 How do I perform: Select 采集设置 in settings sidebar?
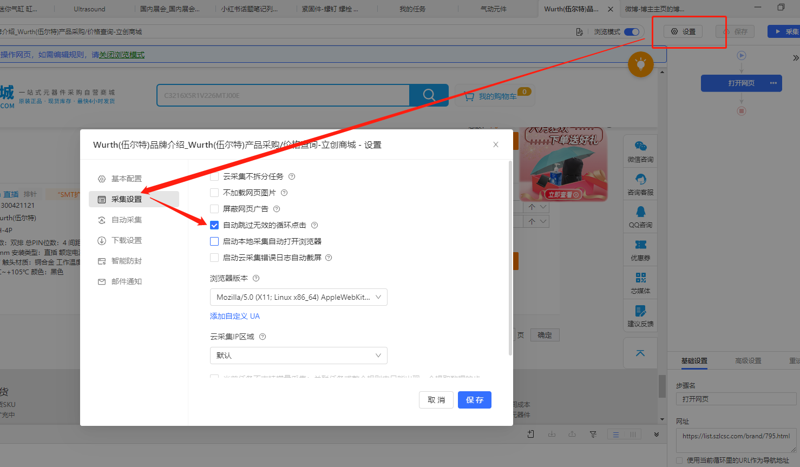(x=134, y=199)
